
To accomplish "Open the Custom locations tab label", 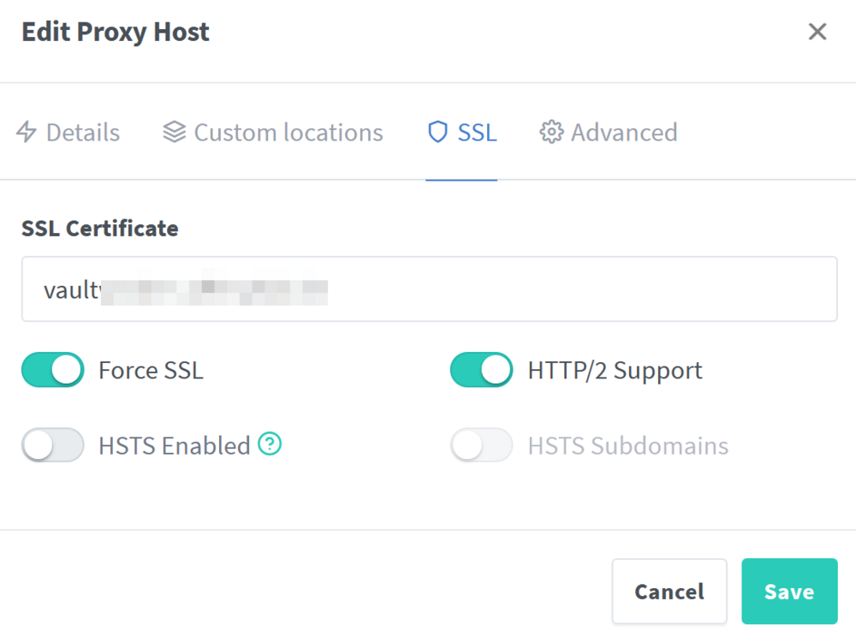I will pyautogui.click(x=288, y=133).
